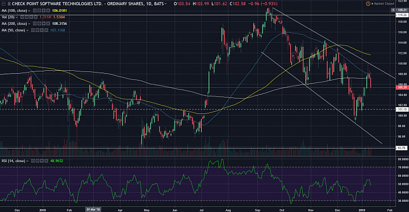This screenshot has height=212, width=409.
Task: Expand the Vol (20) chevron
Action: (16, 17)
